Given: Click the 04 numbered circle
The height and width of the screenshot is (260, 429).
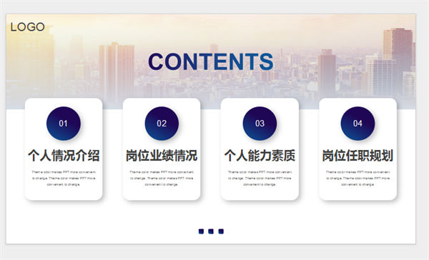Looking at the screenshot, I should (x=357, y=124).
